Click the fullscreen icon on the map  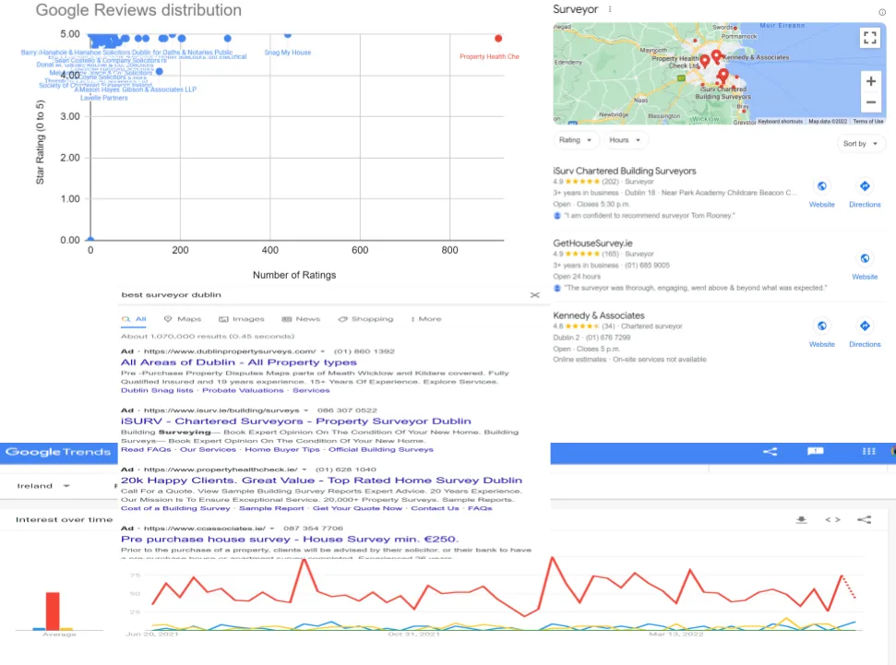(x=870, y=38)
